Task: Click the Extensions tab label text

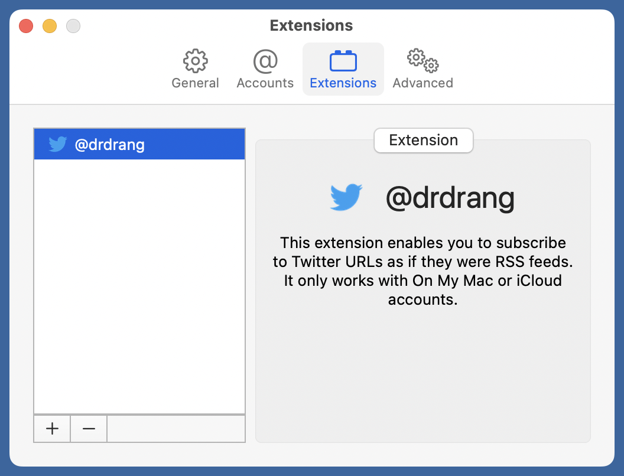Action: [343, 83]
